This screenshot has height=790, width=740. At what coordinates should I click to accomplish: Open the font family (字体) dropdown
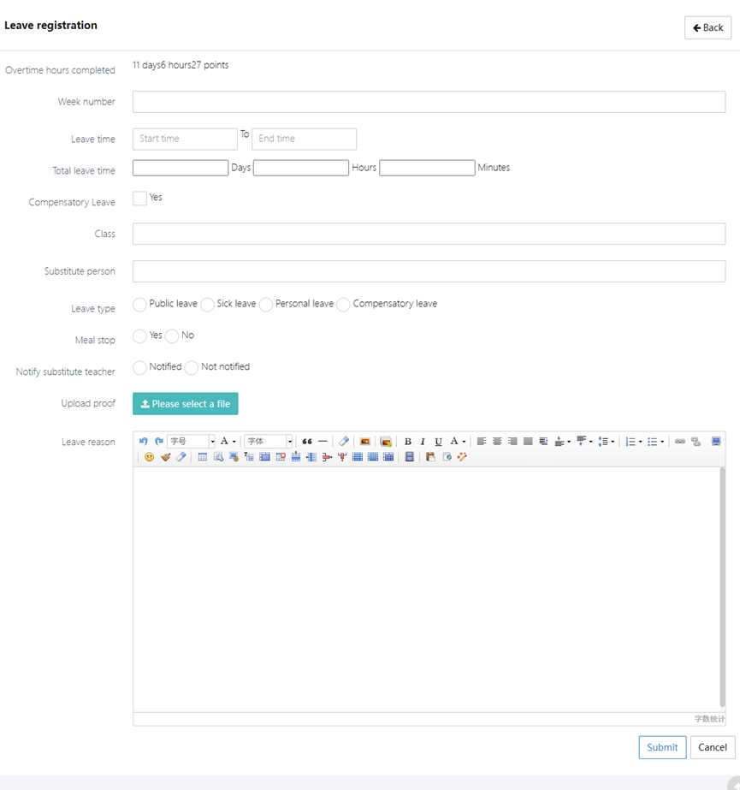click(x=289, y=442)
